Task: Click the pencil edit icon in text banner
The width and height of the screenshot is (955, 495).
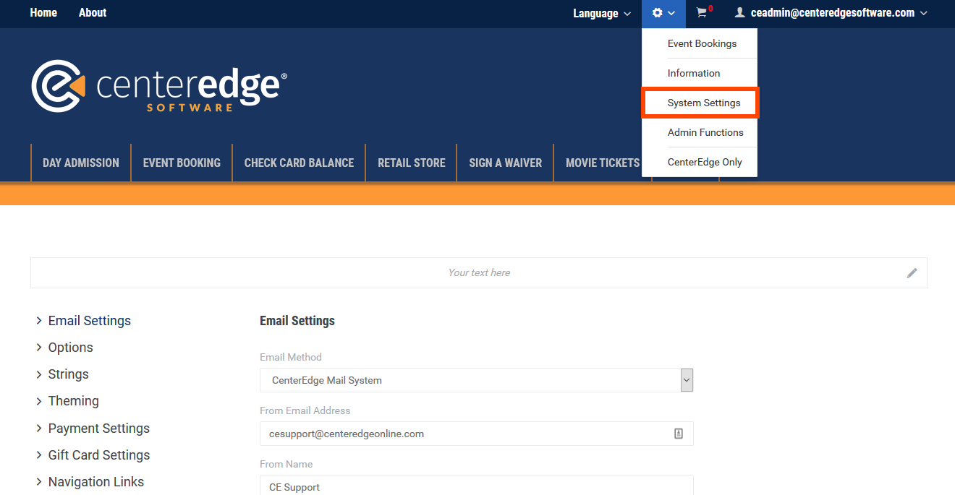Action: coord(912,273)
